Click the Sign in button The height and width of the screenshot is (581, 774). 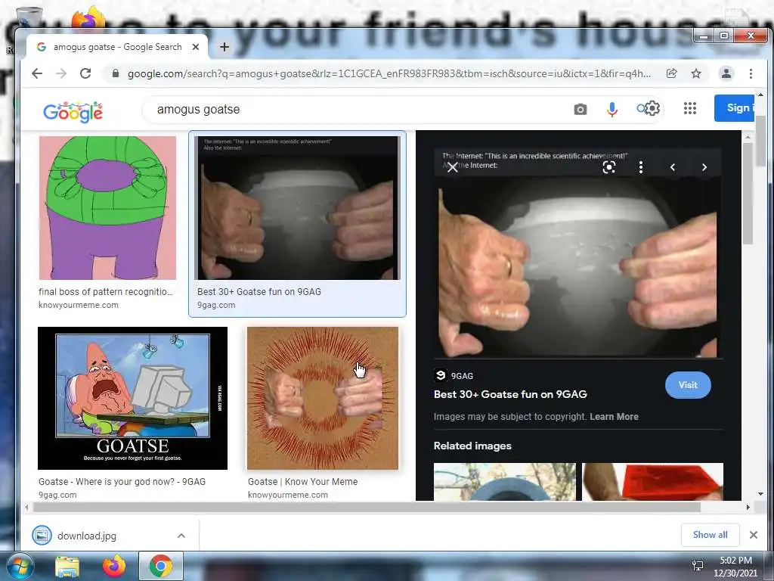(x=734, y=107)
